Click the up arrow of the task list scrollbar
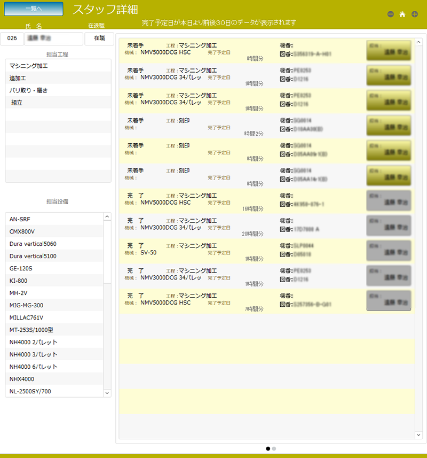427x458 pixels. tap(418, 42)
